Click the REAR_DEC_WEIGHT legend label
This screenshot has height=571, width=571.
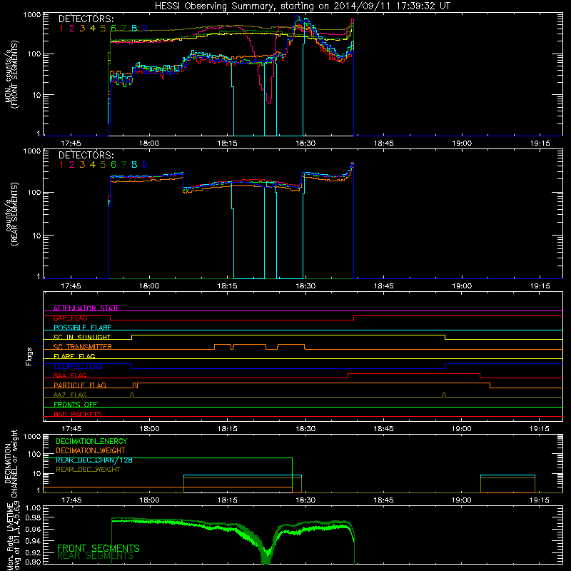pyautogui.click(x=88, y=470)
